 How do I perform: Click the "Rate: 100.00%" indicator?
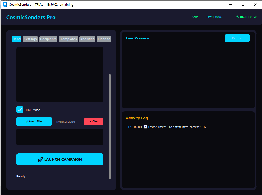(214, 17)
